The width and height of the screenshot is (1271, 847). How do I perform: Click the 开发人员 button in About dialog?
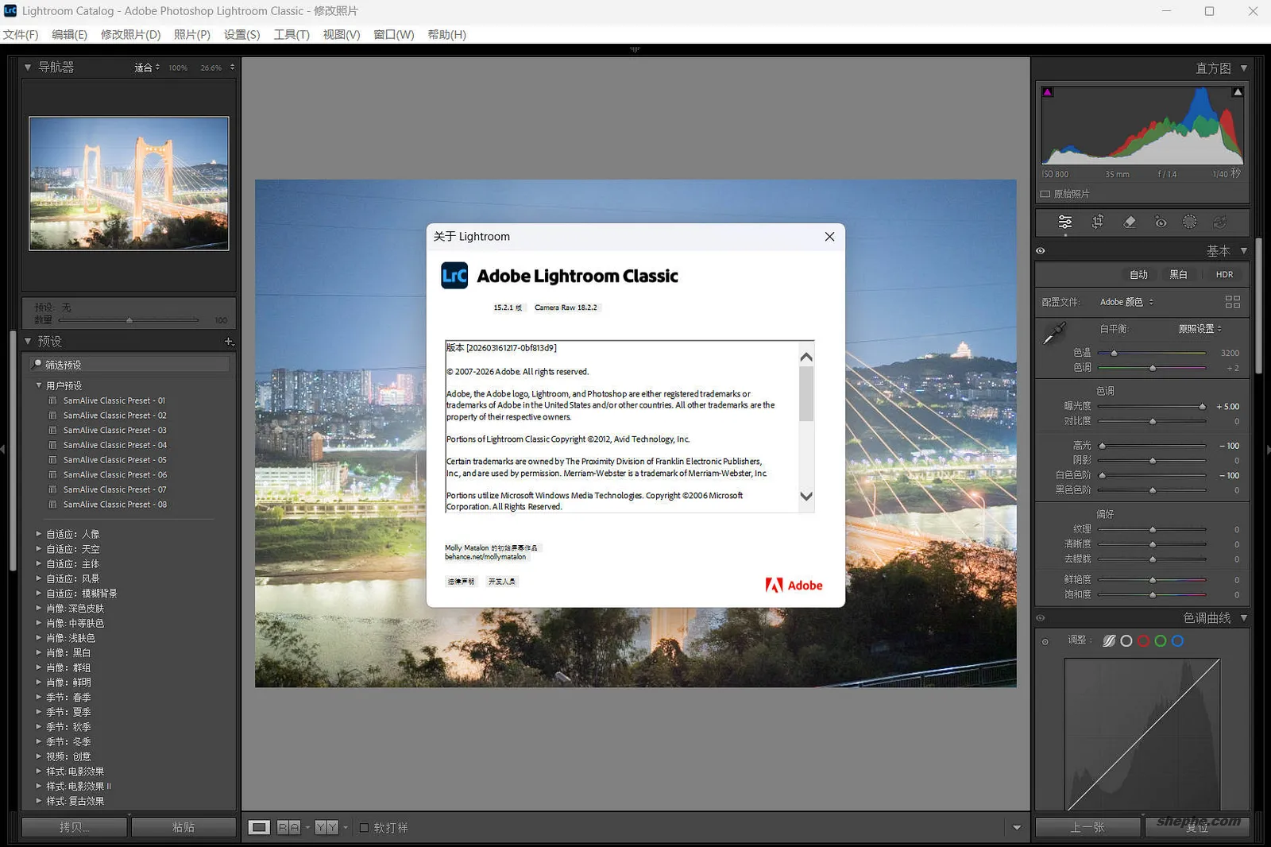[x=503, y=581]
